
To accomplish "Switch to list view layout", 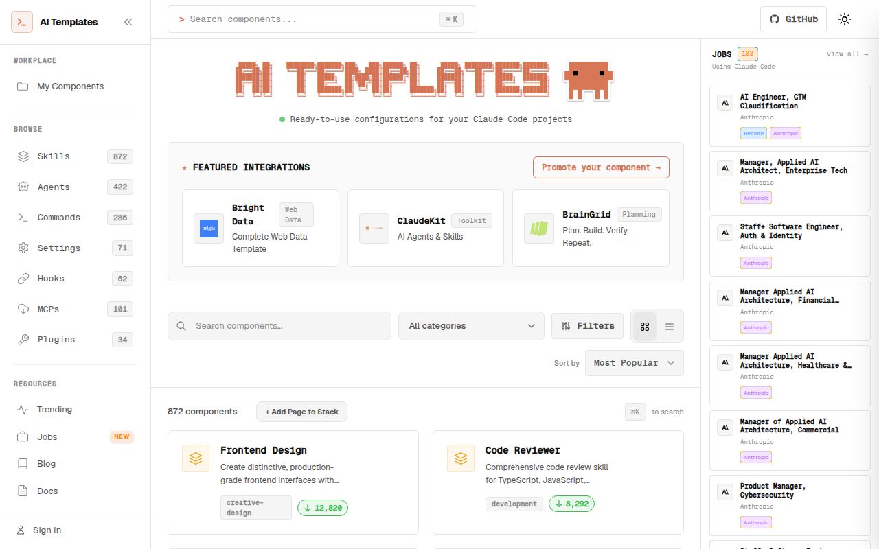I will pos(670,327).
